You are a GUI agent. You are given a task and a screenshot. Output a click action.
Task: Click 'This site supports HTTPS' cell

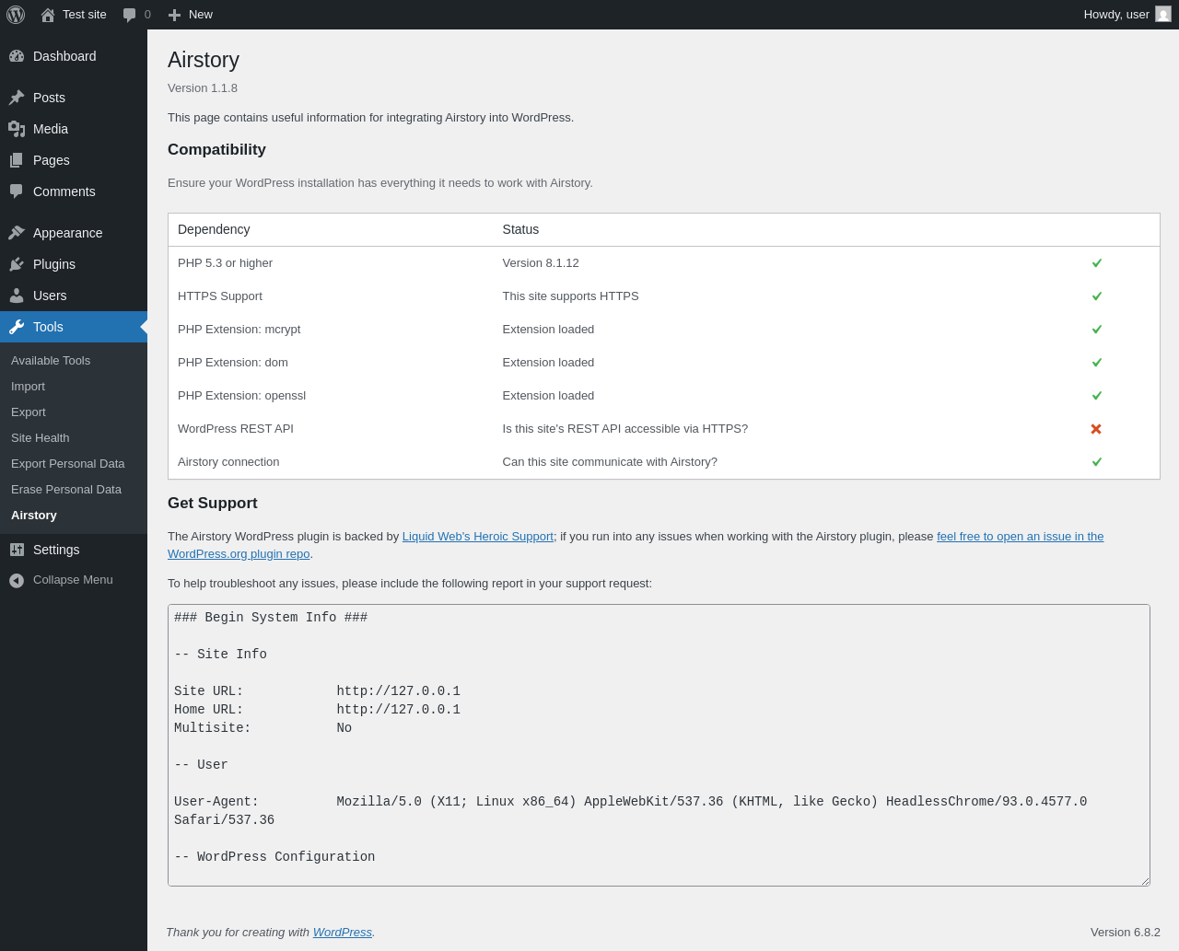[570, 296]
